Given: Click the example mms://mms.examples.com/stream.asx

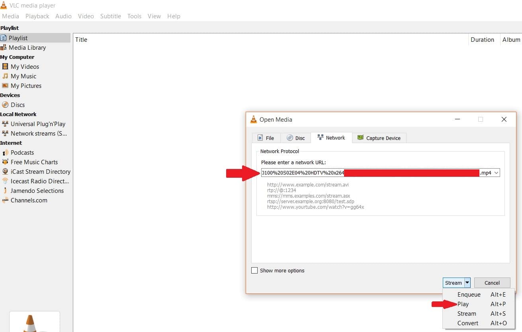Looking at the screenshot, I should (309, 196).
